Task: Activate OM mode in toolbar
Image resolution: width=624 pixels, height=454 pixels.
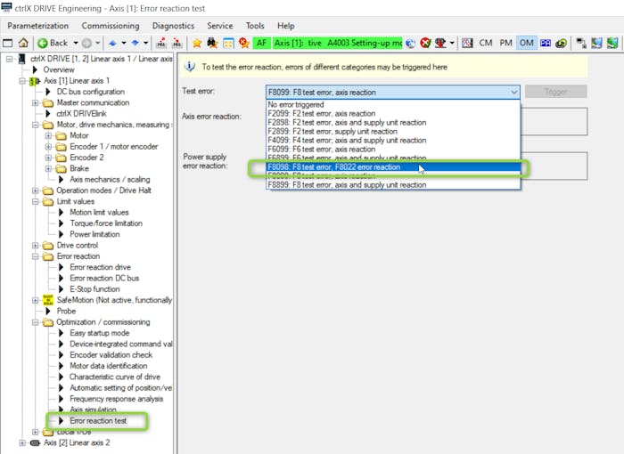Action: pos(526,43)
